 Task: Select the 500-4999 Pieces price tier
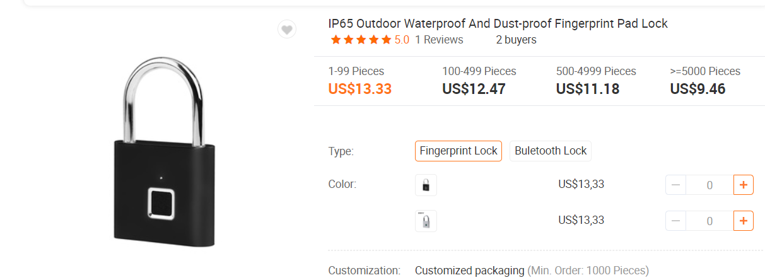tap(596, 81)
